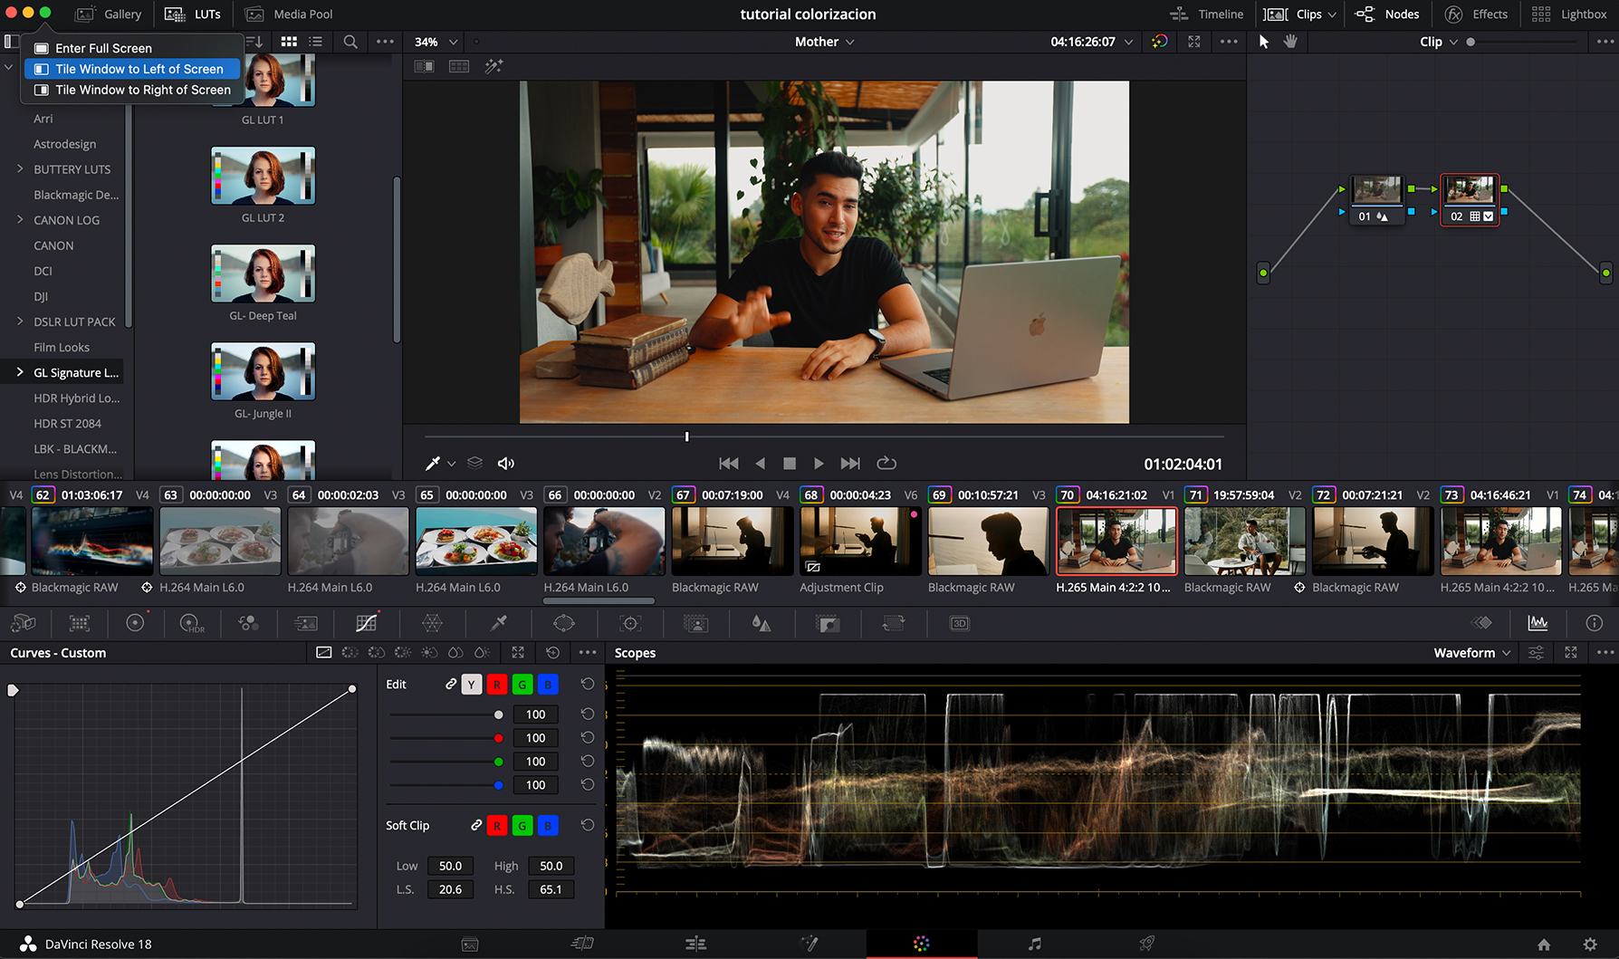
Task: Toggle Soft Clip red channel
Action: tap(497, 826)
